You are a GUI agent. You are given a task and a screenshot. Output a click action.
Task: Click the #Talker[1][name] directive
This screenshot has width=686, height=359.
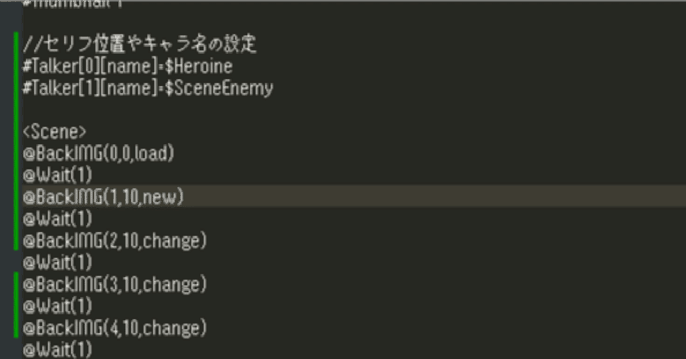pos(89,88)
